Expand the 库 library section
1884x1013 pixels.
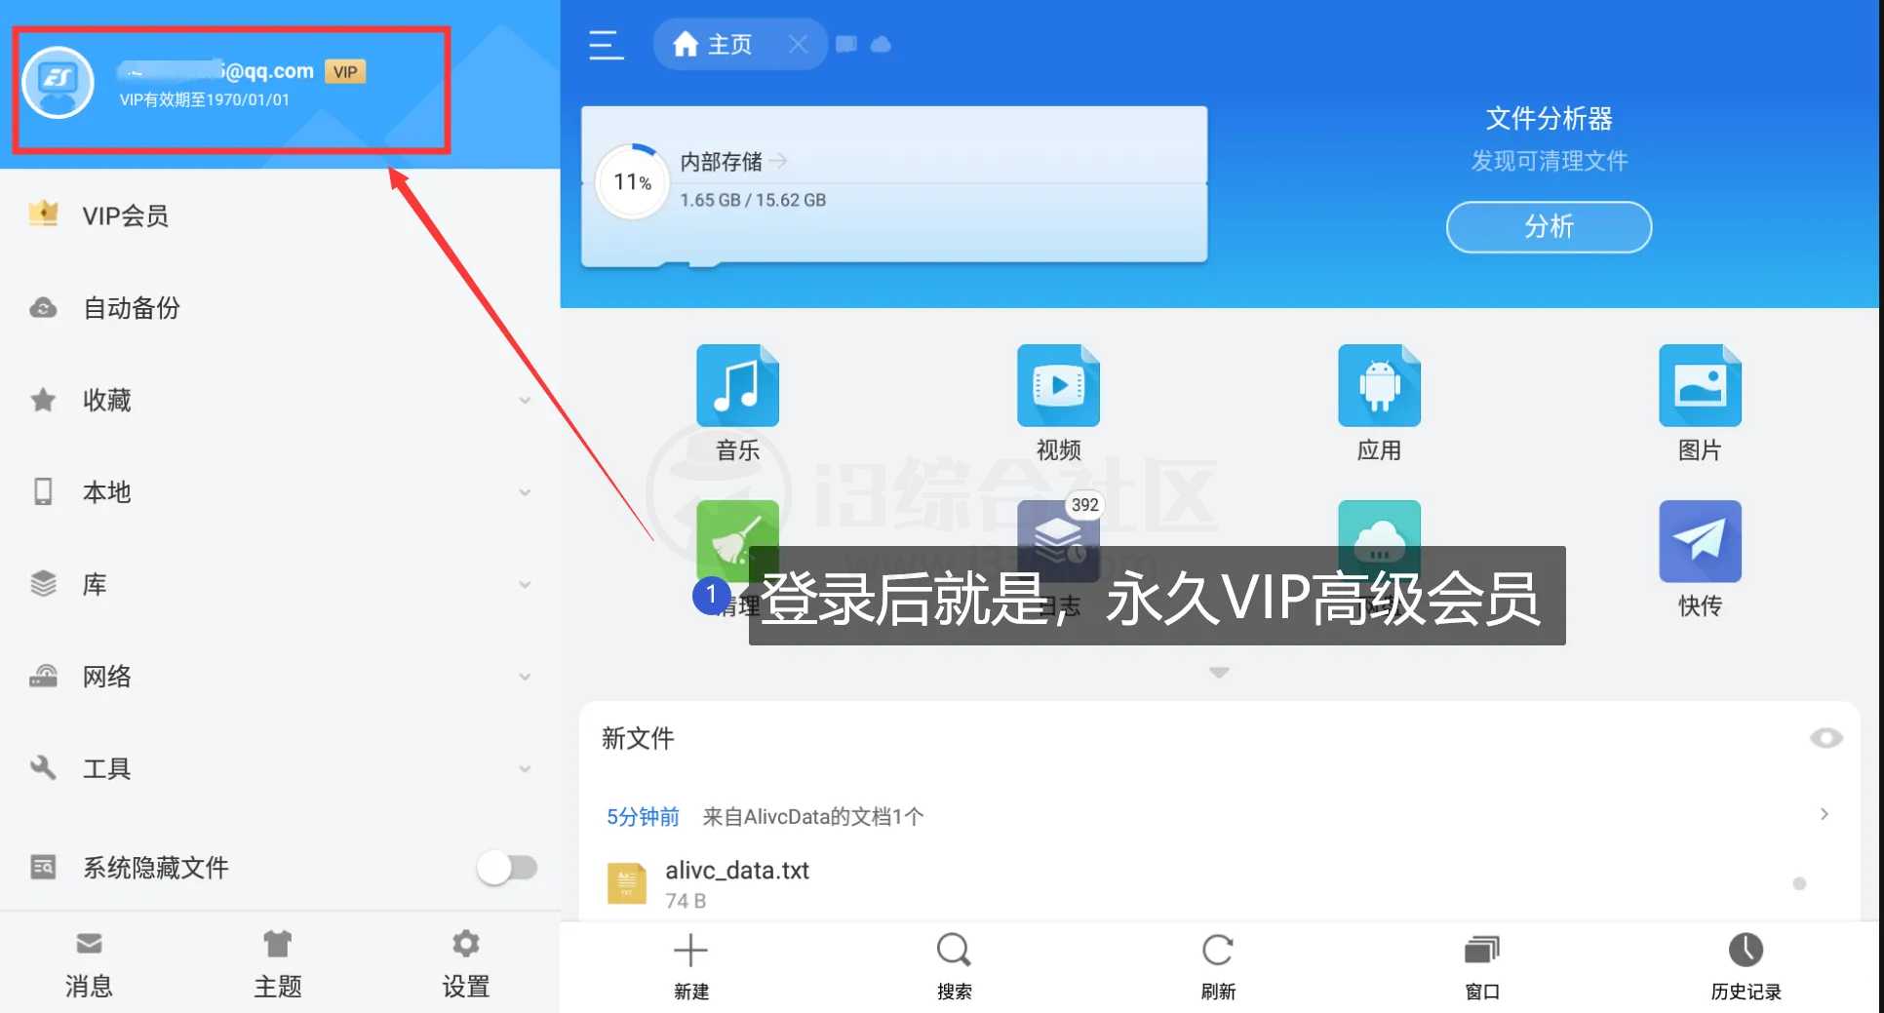(525, 585)
